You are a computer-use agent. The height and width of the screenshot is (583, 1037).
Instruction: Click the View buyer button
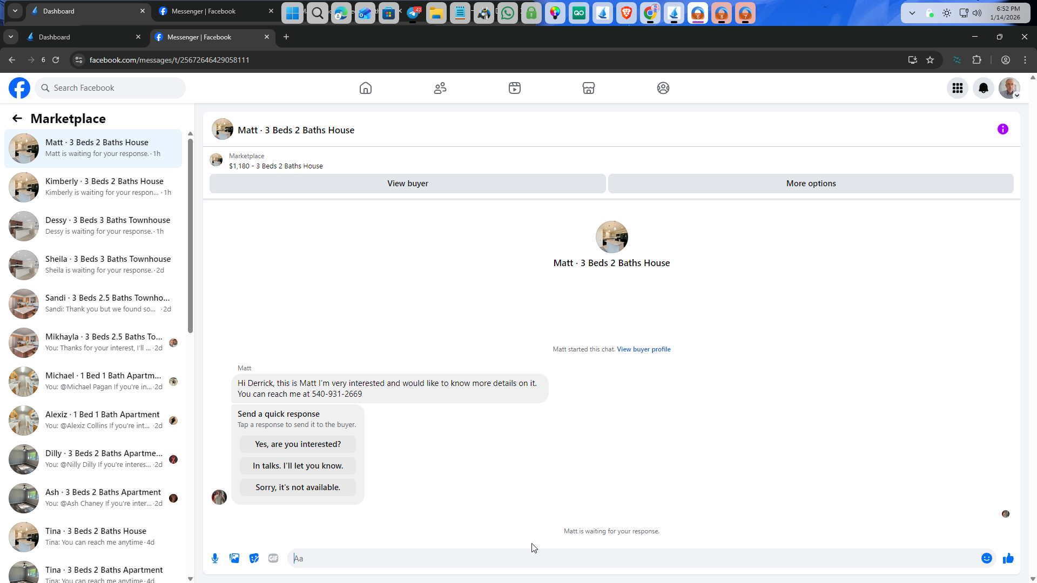pos(407,184)
